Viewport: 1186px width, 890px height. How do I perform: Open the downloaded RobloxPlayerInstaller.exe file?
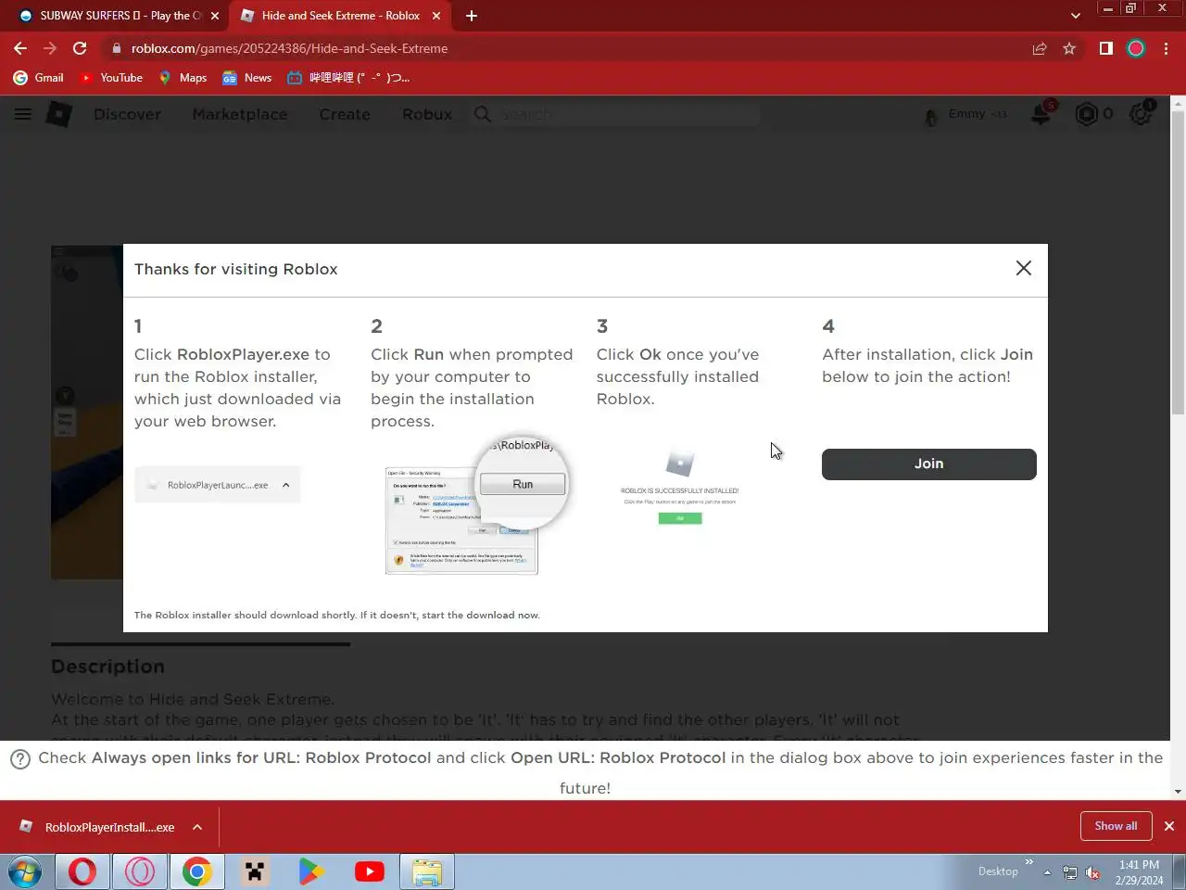tap(96, 827)
